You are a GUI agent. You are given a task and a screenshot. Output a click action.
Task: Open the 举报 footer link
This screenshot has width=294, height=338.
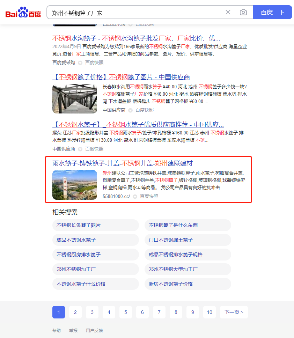coord(73,330)
